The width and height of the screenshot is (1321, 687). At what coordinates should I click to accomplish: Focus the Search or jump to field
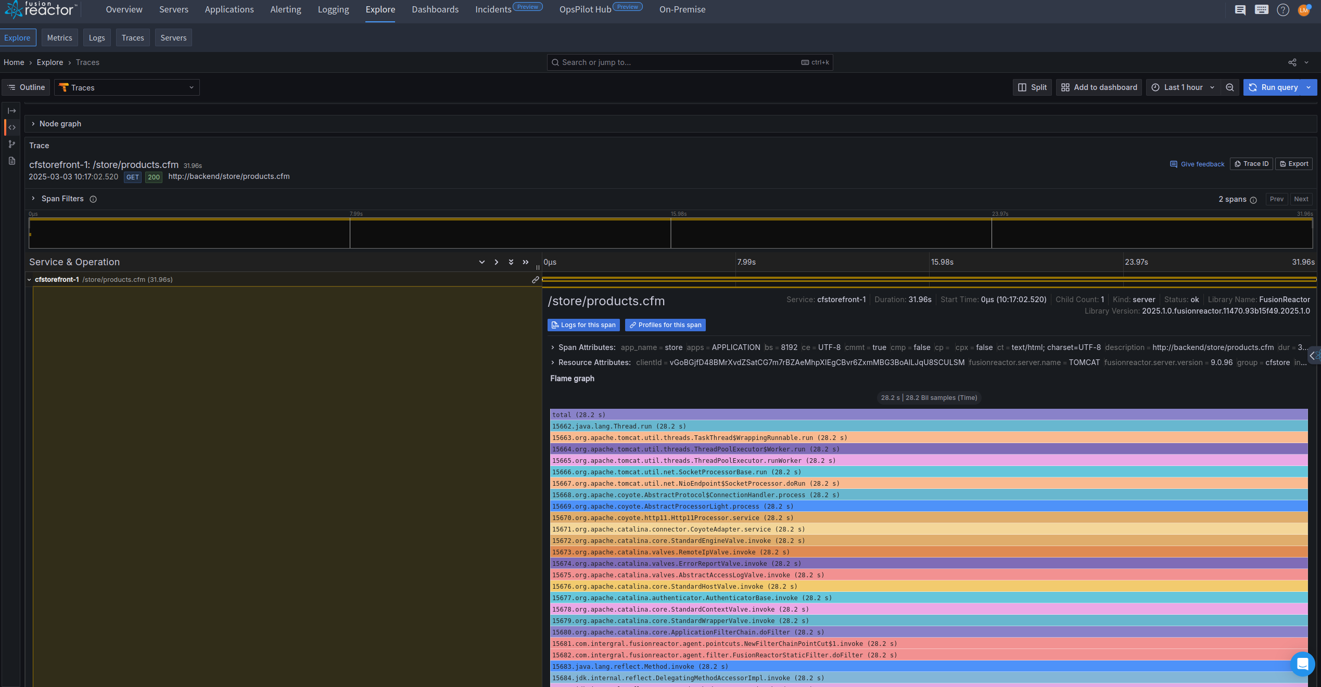point(690,62)
